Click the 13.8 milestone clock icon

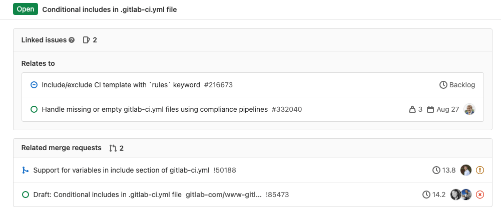click(436, 171)
